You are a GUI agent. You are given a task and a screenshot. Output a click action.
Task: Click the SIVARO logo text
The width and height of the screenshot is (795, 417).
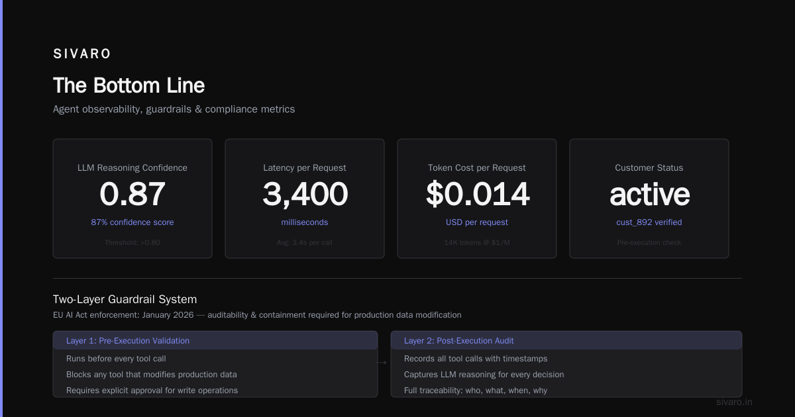[x=82, y=54]
